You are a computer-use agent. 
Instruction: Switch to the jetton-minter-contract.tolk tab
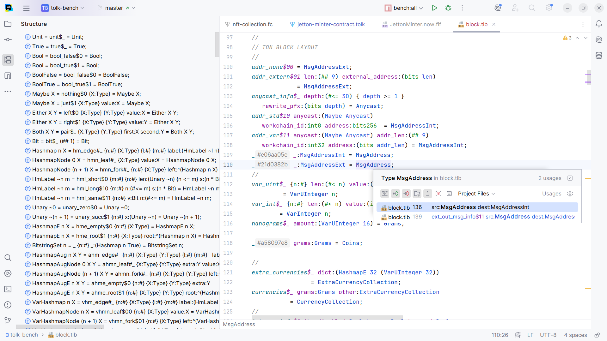point(327,24)
